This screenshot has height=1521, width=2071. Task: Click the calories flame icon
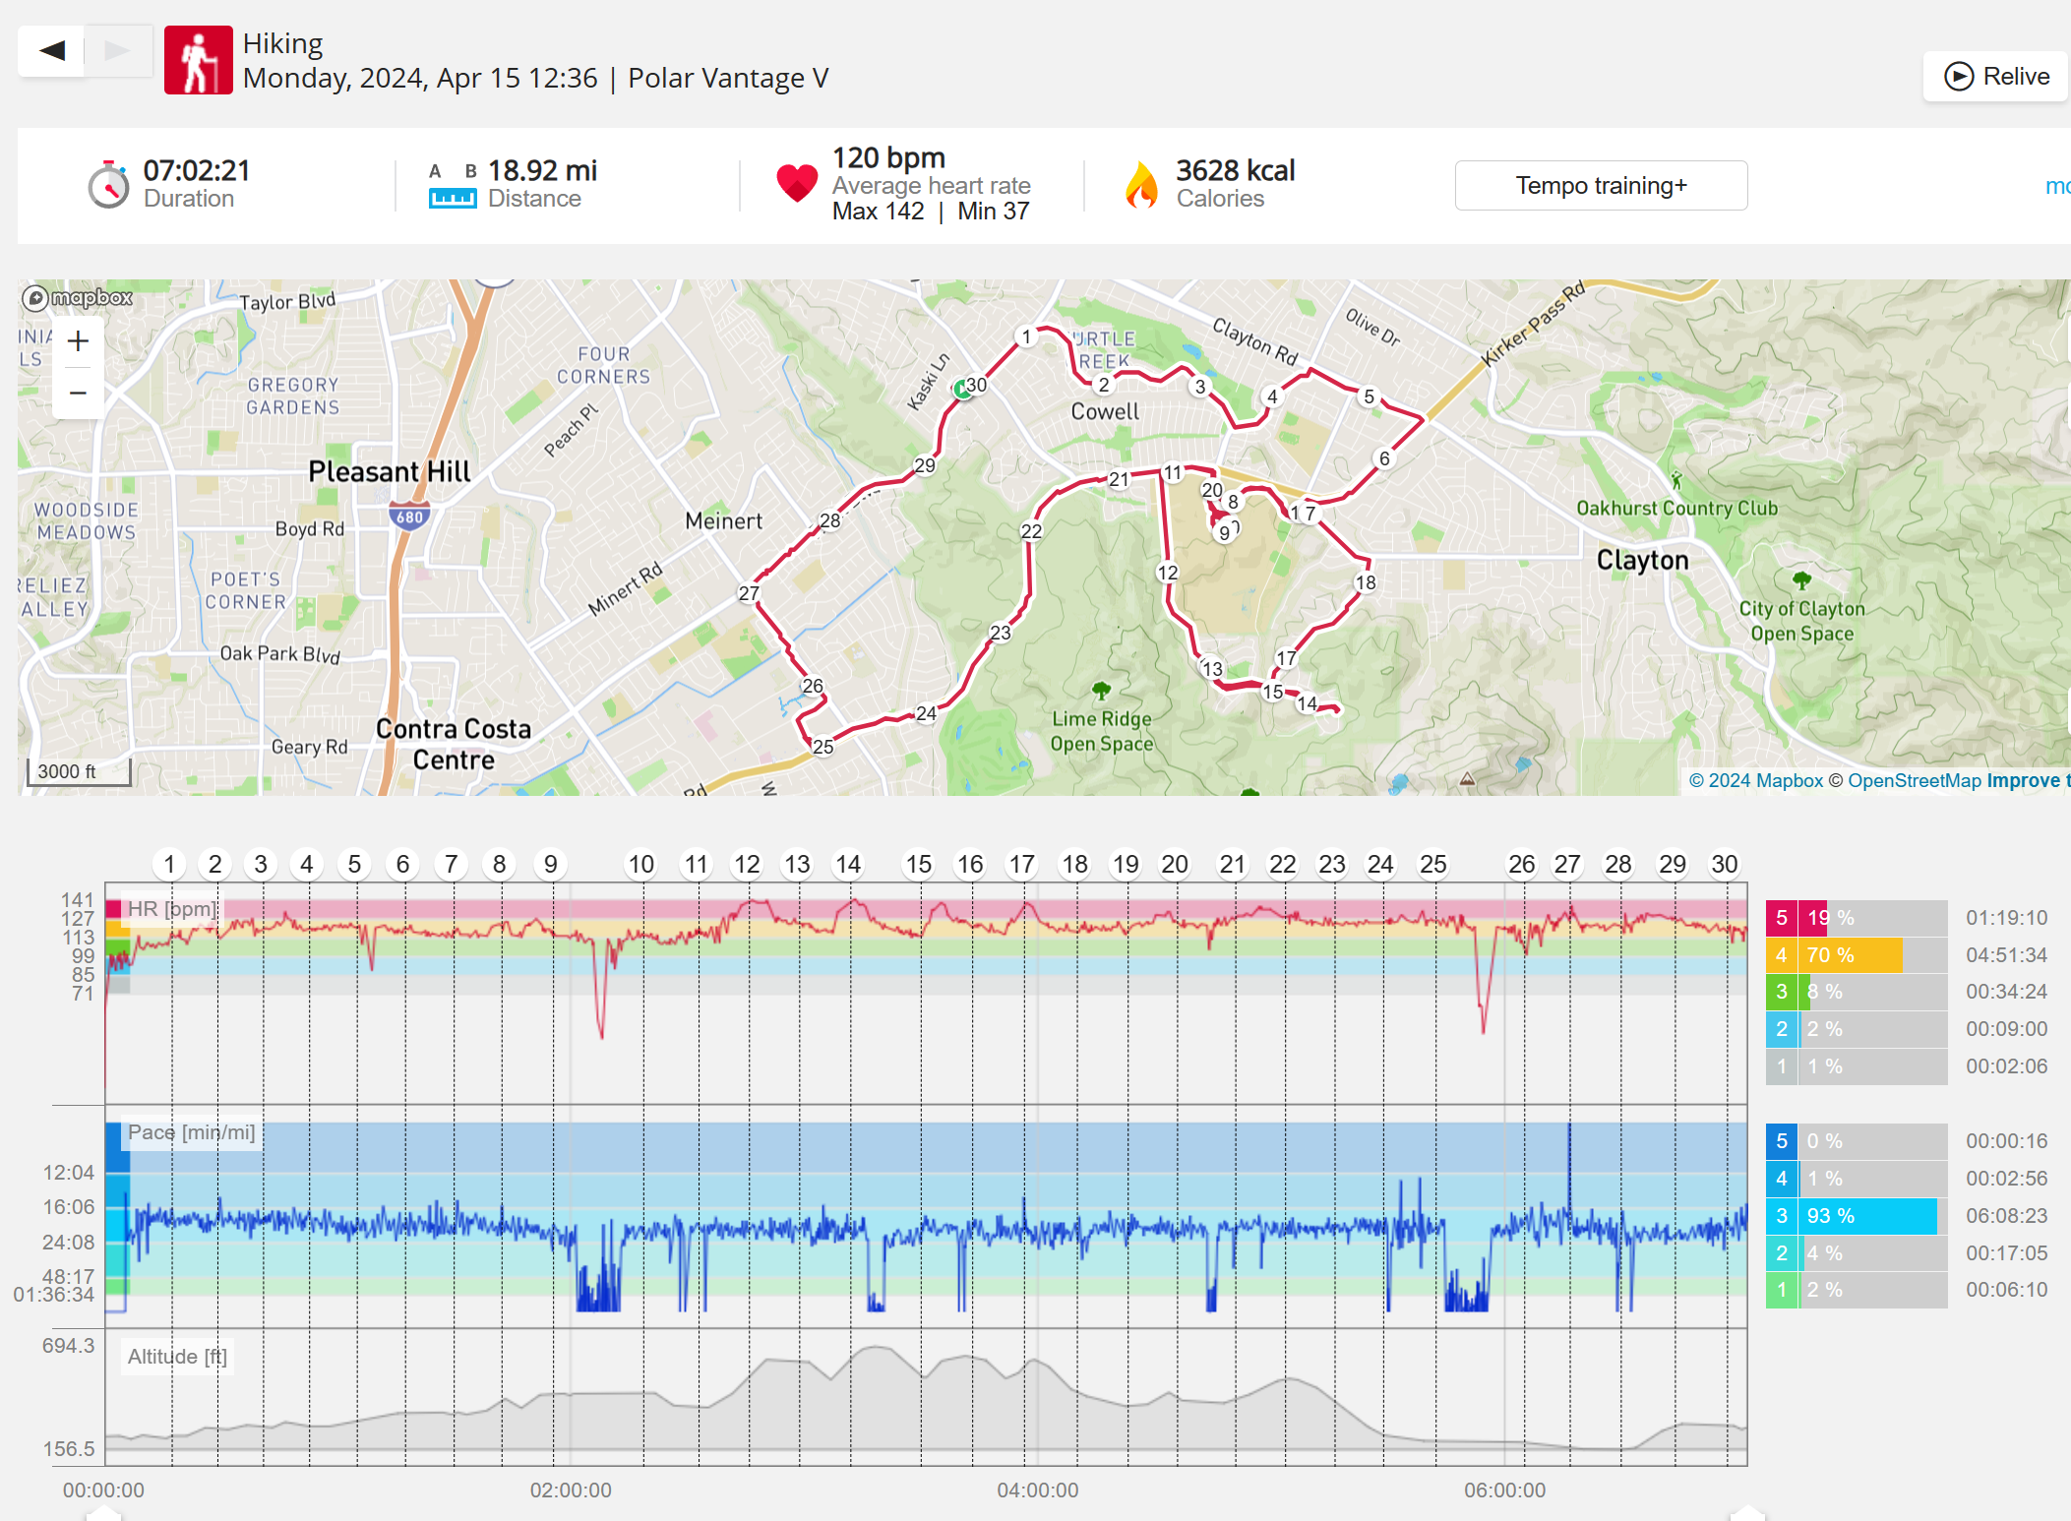point(1141,184)
